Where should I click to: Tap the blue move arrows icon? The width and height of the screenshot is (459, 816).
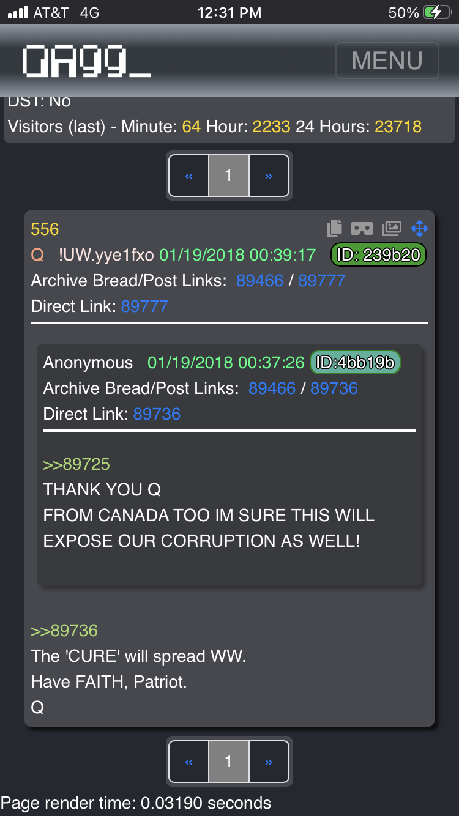tap(419, 228)
